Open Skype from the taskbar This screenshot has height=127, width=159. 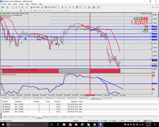click(89, 124)
